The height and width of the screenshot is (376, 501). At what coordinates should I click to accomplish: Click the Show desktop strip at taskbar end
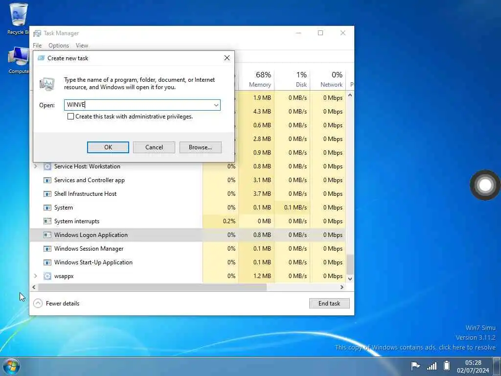(x=497, y=366)
